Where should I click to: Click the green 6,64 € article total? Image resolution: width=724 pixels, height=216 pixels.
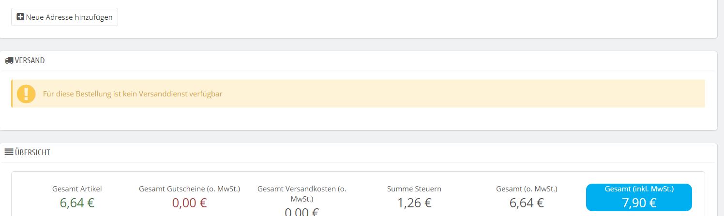[77, 203]
